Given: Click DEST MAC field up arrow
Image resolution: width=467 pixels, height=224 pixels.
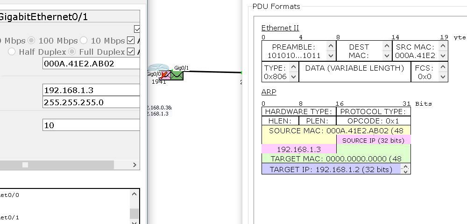Looking at the screenshot, I should tap(387, 46).
